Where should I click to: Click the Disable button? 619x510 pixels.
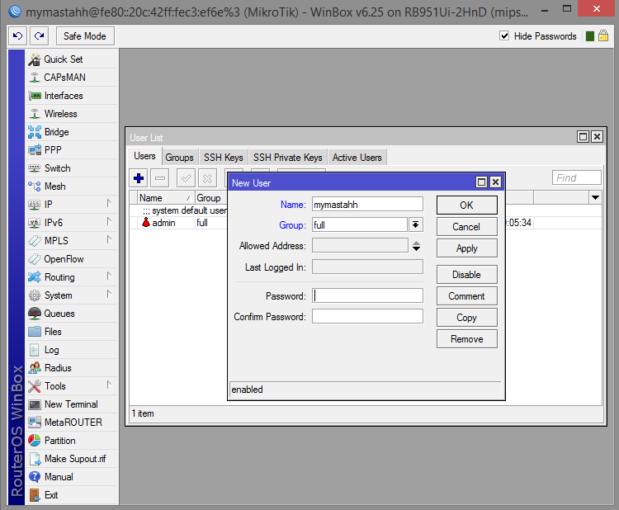click(x=466, y=275)
